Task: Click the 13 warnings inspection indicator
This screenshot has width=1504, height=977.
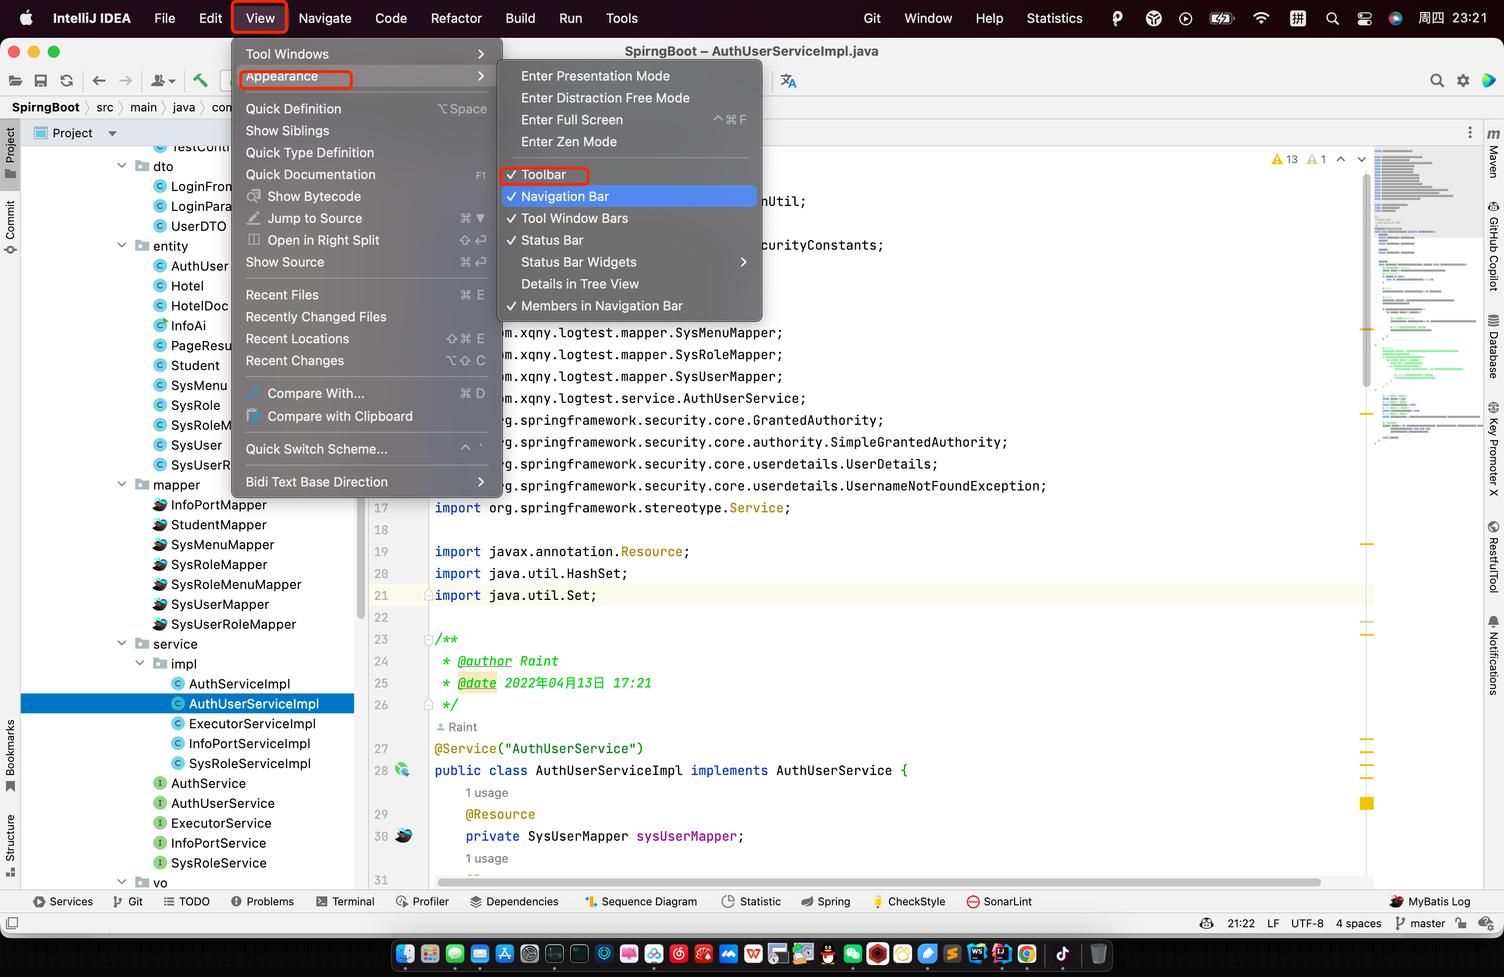Action: tap(1284, 159)
